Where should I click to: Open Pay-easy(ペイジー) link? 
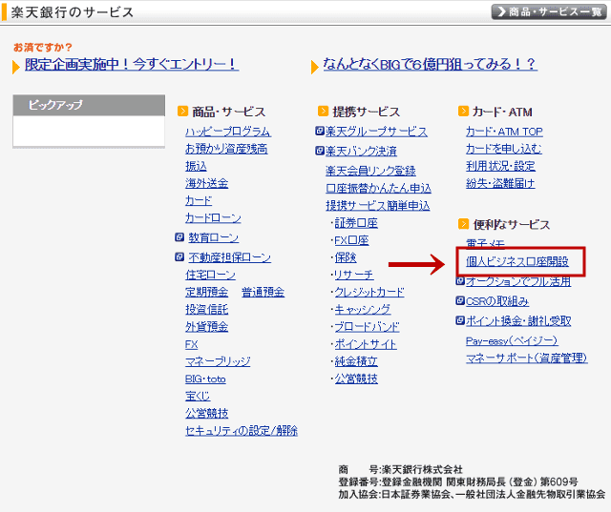click(512, 340)
